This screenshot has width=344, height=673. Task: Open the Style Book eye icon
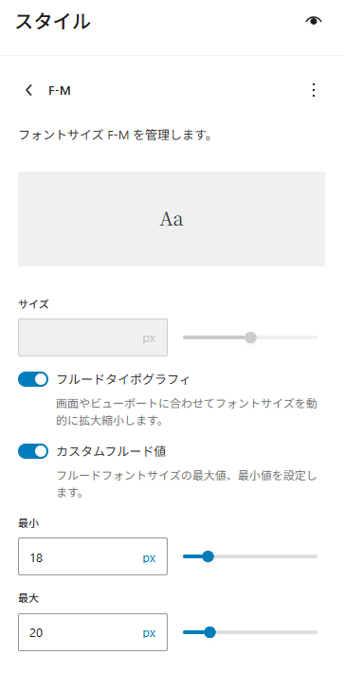(x=314, y=21)
